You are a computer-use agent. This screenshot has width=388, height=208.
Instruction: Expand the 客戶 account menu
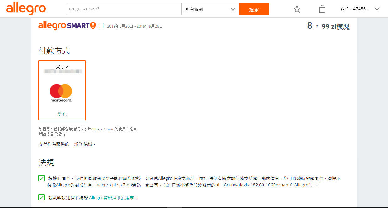tap(360, 9)
